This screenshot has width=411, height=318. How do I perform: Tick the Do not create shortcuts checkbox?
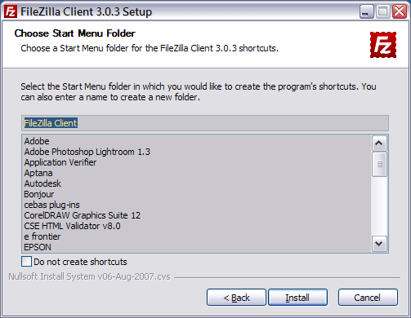pyautogui.click(x=26, y=262)
